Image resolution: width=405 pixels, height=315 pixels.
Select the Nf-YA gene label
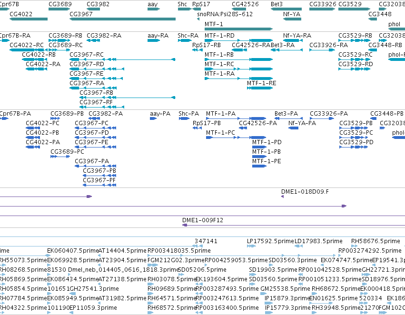(292, 14)
